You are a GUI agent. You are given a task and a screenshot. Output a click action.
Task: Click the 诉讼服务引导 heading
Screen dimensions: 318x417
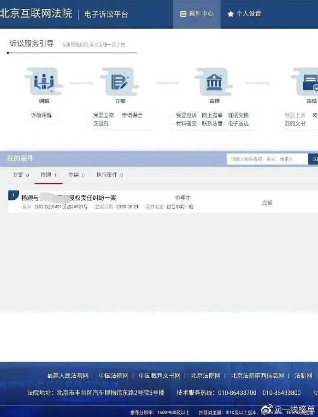[32, 43]
